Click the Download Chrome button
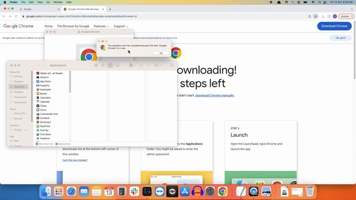Screen dimensions: 356x200 click(334, 26)
